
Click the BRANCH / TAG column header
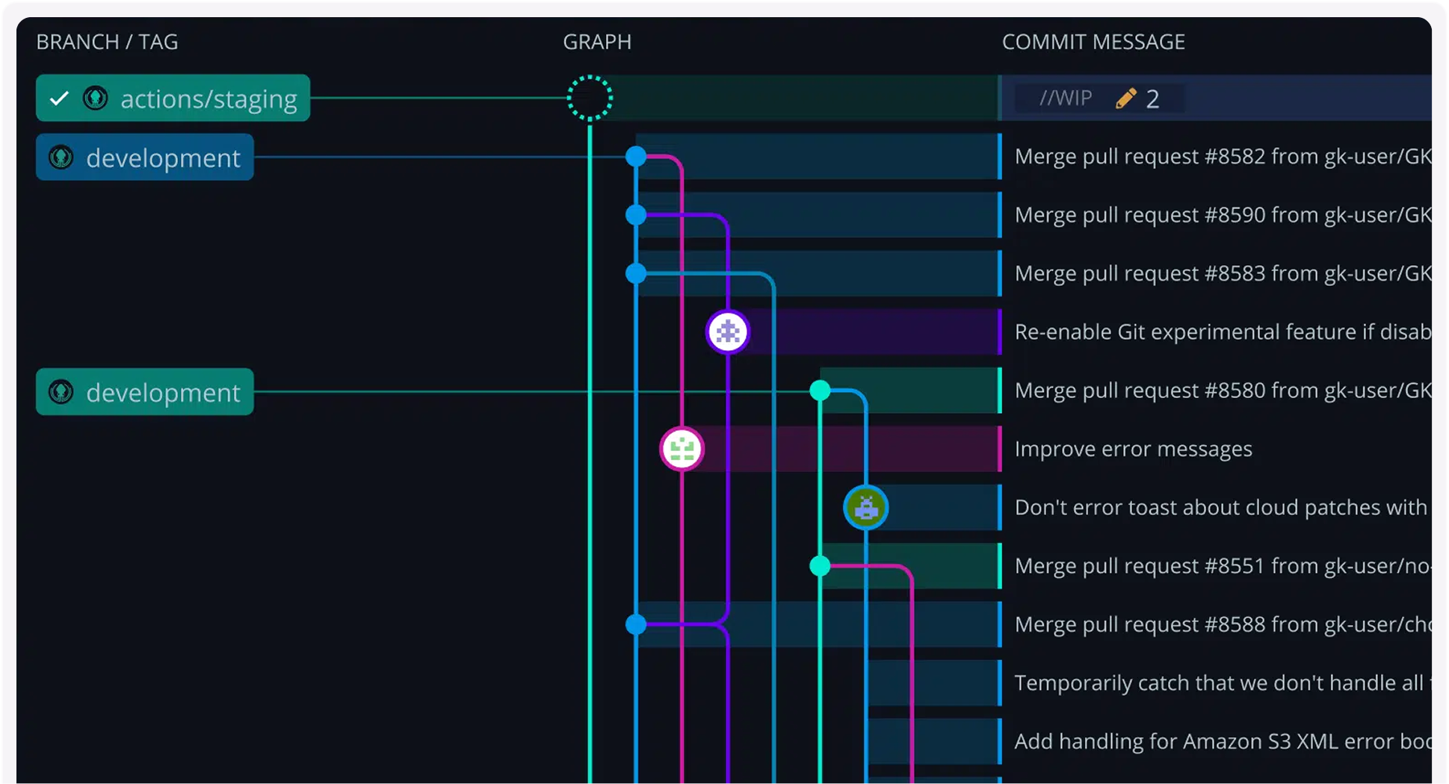point(108,42)
